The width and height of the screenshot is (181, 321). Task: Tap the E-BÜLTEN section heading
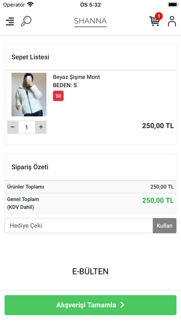pyautogui.click(x=90, y=272)
